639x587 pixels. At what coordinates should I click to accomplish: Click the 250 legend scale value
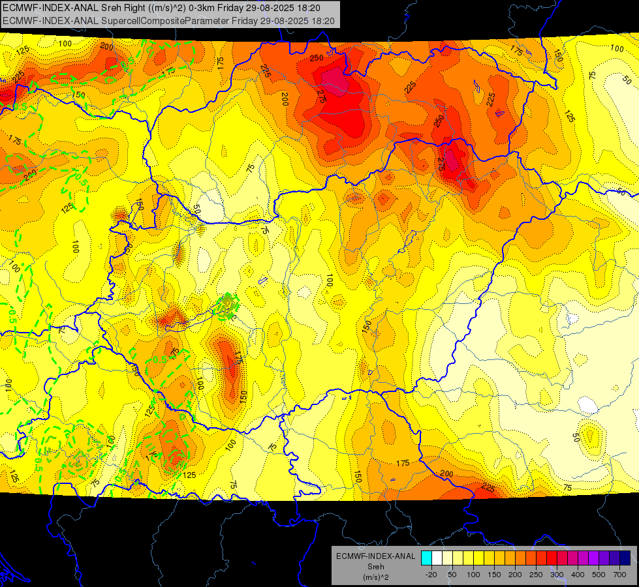click(x=536, y=575)
